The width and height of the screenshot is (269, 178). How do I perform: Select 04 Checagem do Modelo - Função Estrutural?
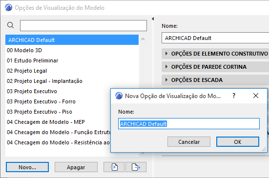58,132
